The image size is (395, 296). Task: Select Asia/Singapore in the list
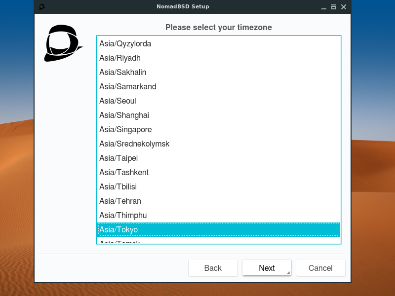pyautogui.click(x=219, y=130)
